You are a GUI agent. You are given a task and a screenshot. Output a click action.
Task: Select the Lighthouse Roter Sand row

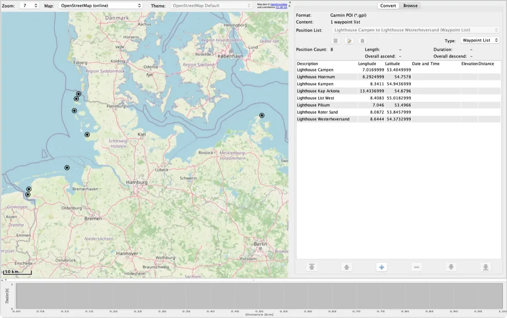click(x=399, y=112)
